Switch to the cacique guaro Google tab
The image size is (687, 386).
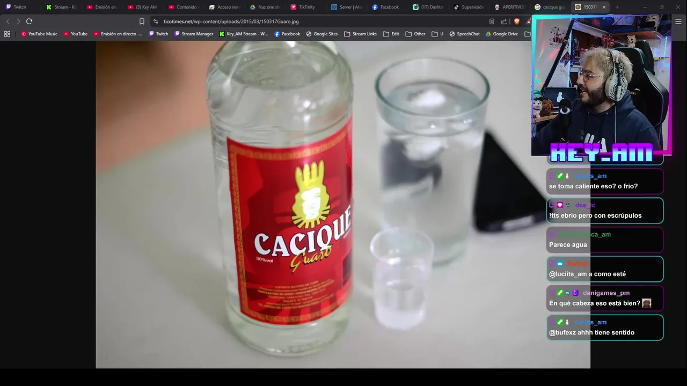[x=550, y=7]
